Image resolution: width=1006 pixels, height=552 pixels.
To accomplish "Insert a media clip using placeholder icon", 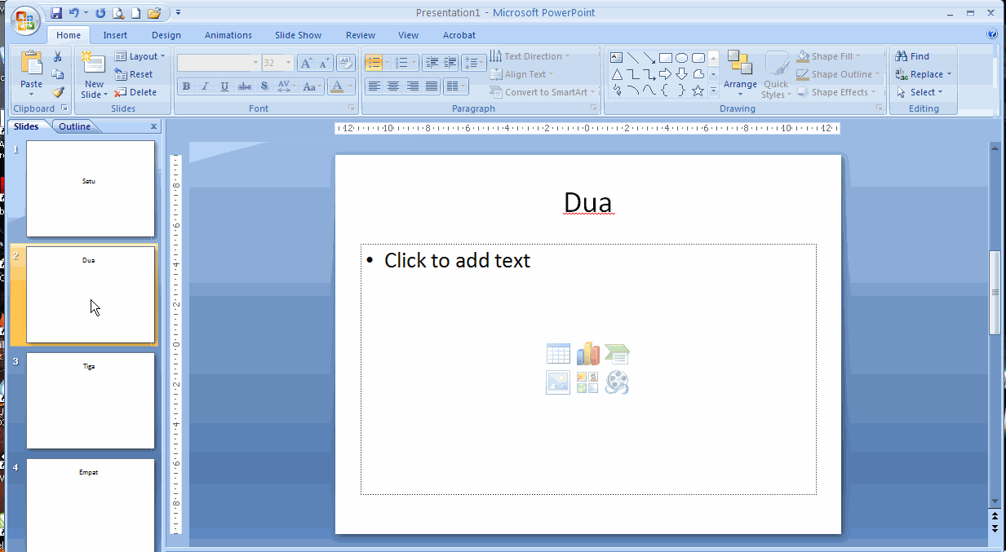I will pyautogui.click(x=617, y=382).
